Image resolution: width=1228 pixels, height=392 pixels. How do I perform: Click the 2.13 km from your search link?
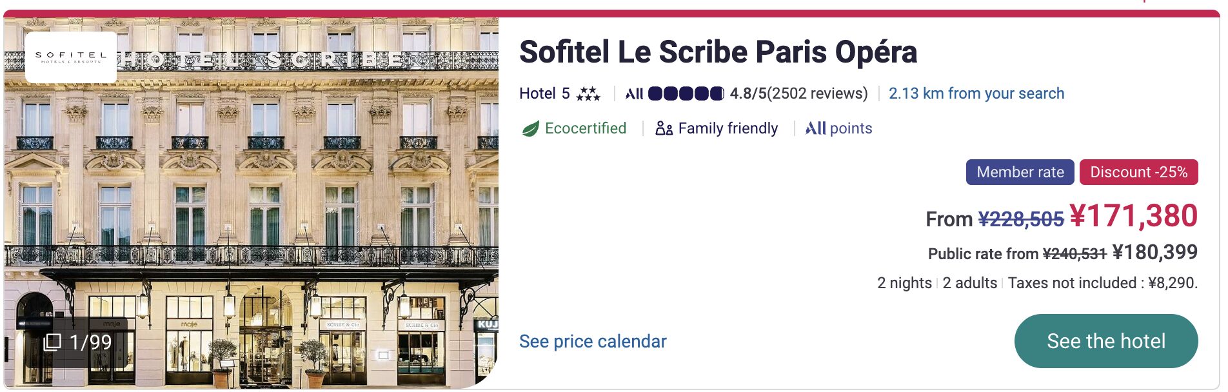[x=976, y=93]
